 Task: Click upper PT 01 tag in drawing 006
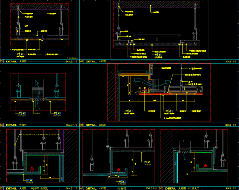pyautogui.click(x=148, y=162)
